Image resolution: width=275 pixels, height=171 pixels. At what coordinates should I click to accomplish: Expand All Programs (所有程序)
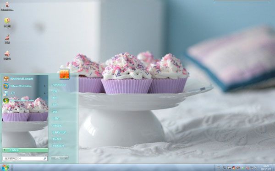point(25,150)
